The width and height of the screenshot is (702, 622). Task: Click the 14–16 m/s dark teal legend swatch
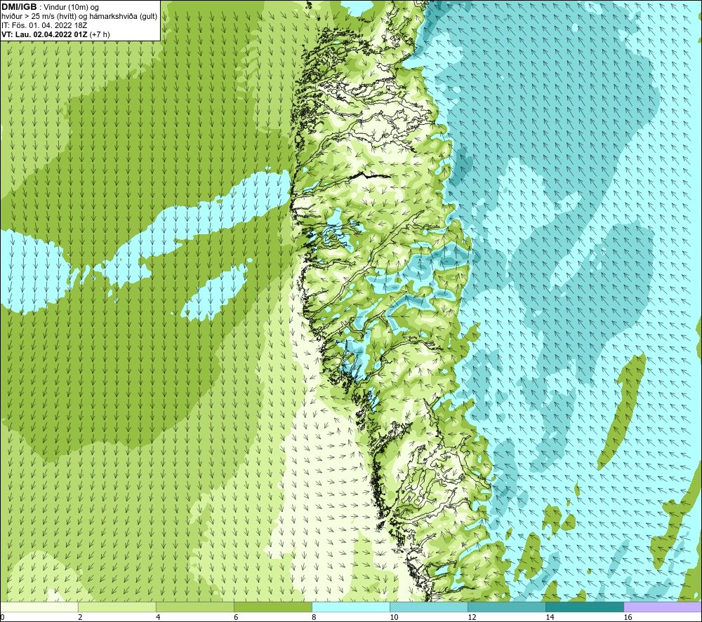coord(585,607)
